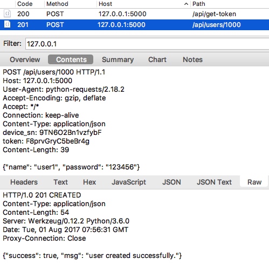Show the Chart tab

point(157,59)
